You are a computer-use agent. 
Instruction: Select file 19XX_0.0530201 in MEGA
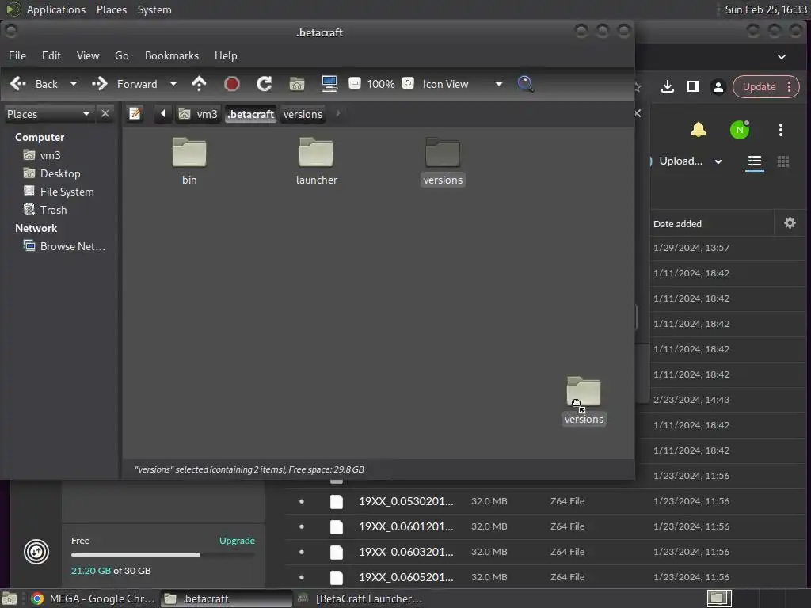pos(406,501)
